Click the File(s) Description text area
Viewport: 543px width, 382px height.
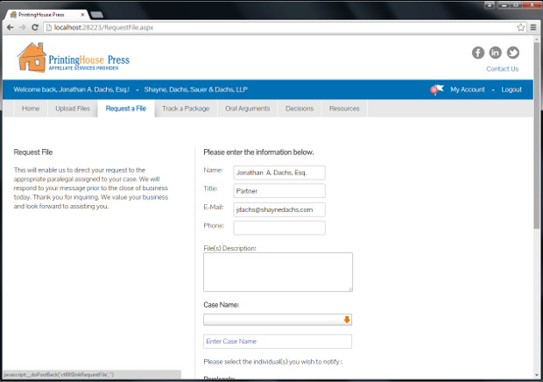coord(279,272)
